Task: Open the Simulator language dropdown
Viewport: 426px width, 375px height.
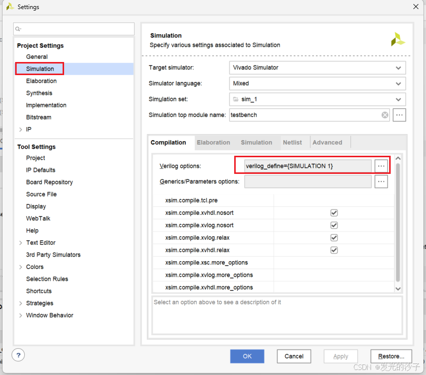Action: (x=317, y=83)
